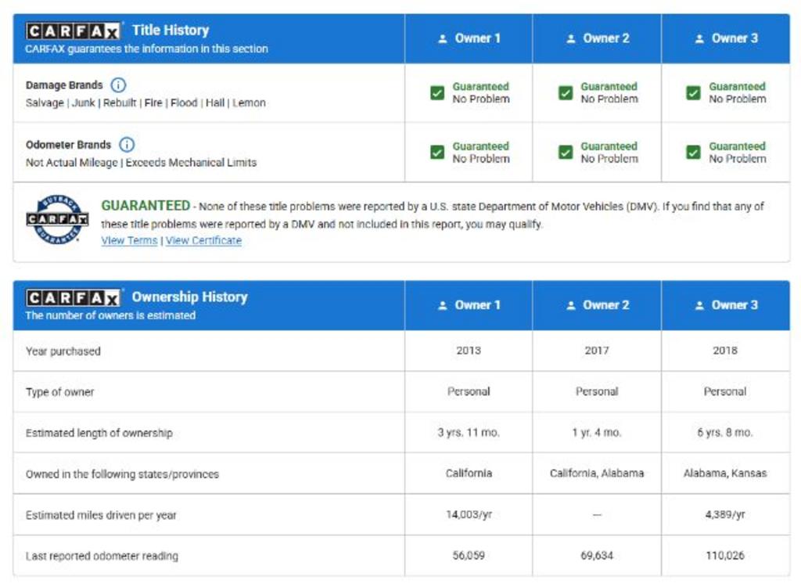This screenshot has height=587, width=801.
Task: Click Odometer Brands green checkmark for Owner 1
Action: tap(437, 153)
